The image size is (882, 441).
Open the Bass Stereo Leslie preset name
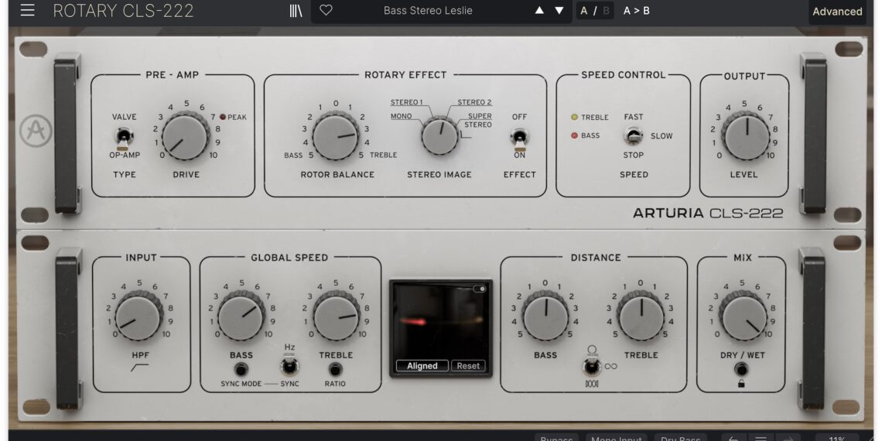tap(428, 11)
